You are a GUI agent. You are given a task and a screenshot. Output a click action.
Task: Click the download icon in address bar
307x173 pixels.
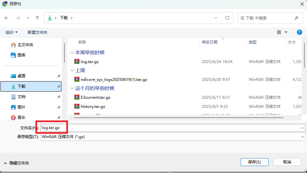click(50, 18)
